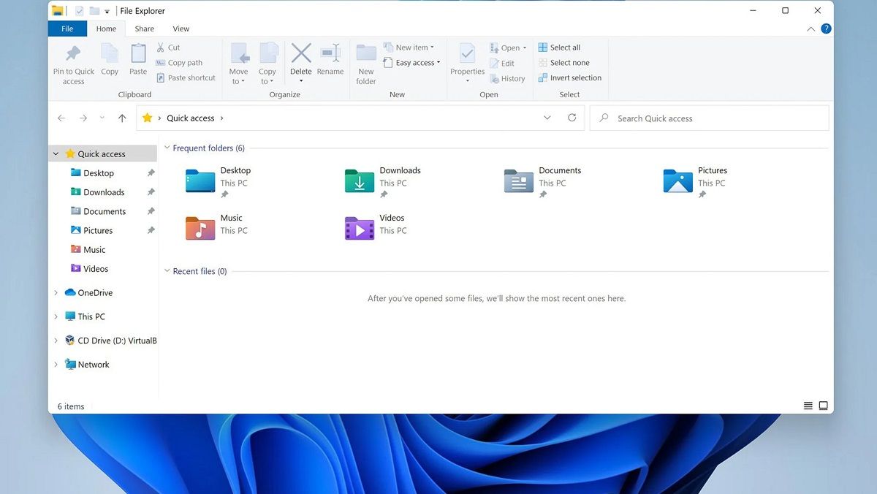Open the File menu
Screen dimensions: 877x494
(67, 28)
